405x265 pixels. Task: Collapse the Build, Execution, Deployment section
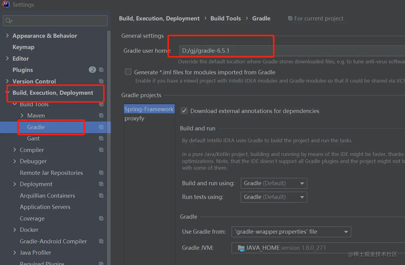click(x=7, y=93)
